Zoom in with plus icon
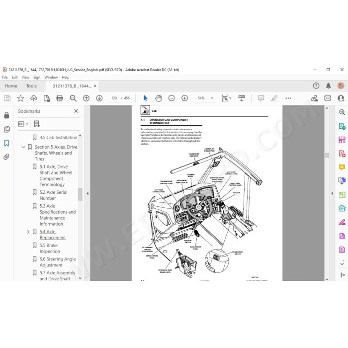The height and width of the screenshot is (348, 348). click(x=184, y=98)
